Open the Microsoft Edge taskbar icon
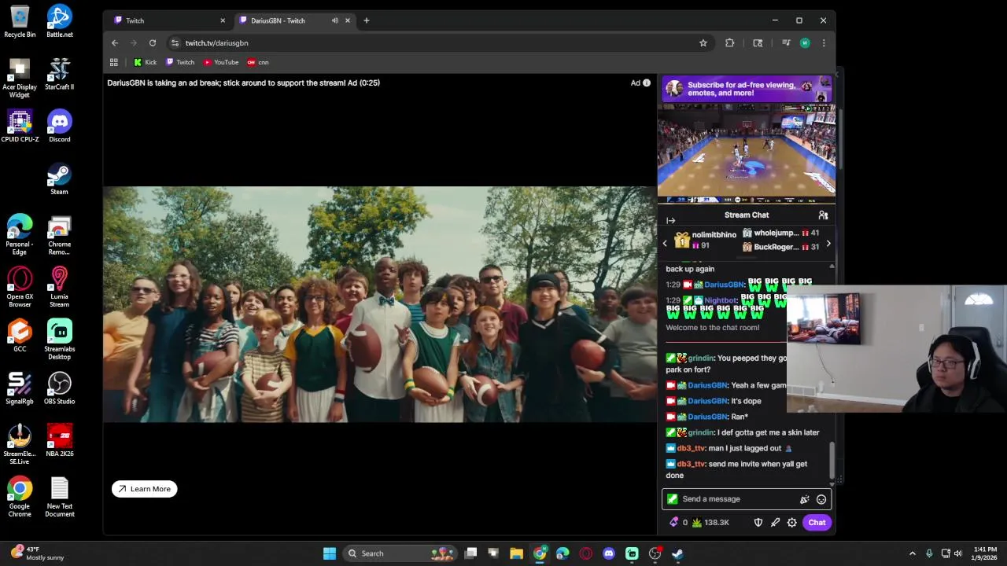Viewport: 1007px width, 566px height. point(563,553)
